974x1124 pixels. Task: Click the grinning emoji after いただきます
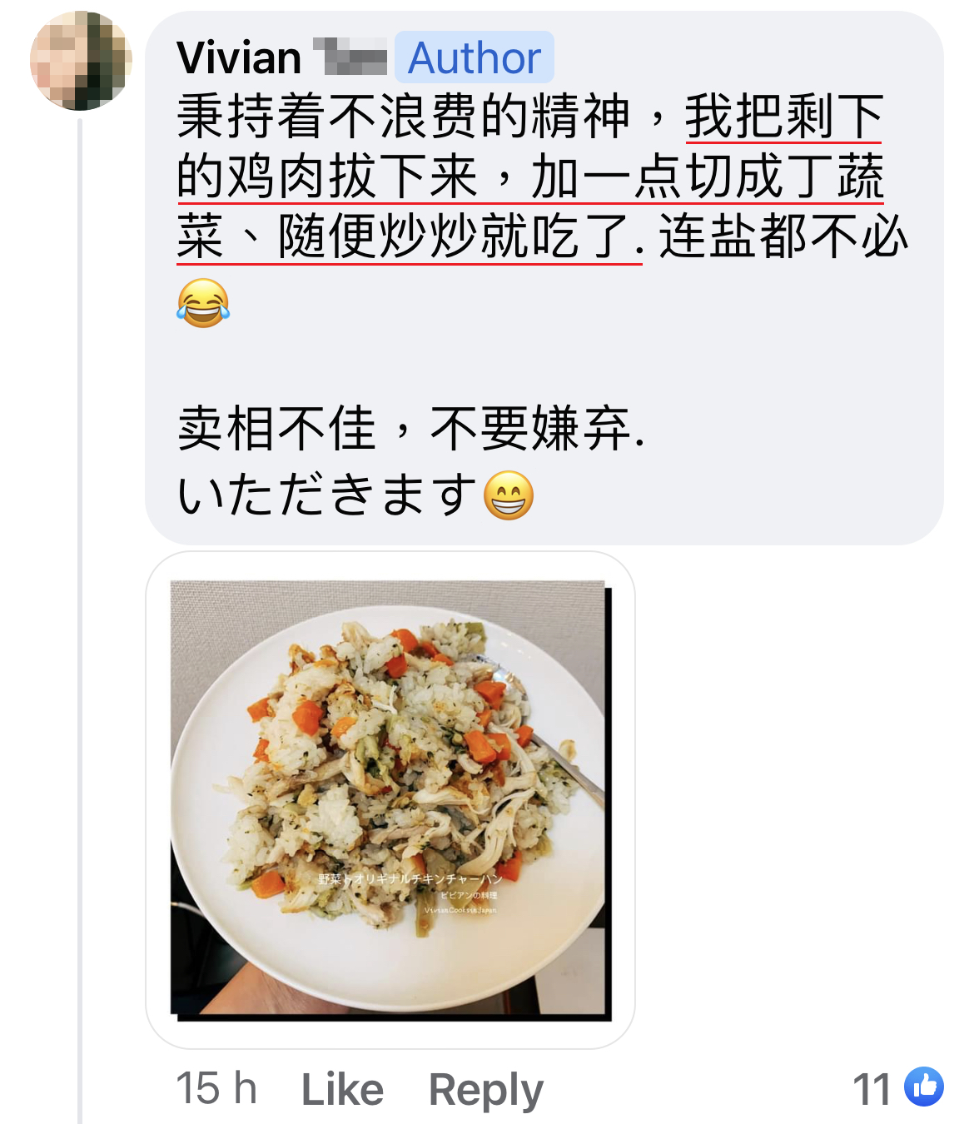pyautogui.click(x=509, y=495)
